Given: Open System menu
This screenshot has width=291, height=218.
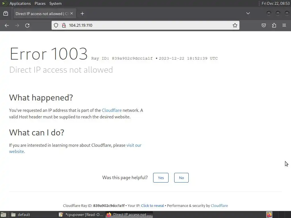Looking at the screenshot, I should [x=55, y=3].
